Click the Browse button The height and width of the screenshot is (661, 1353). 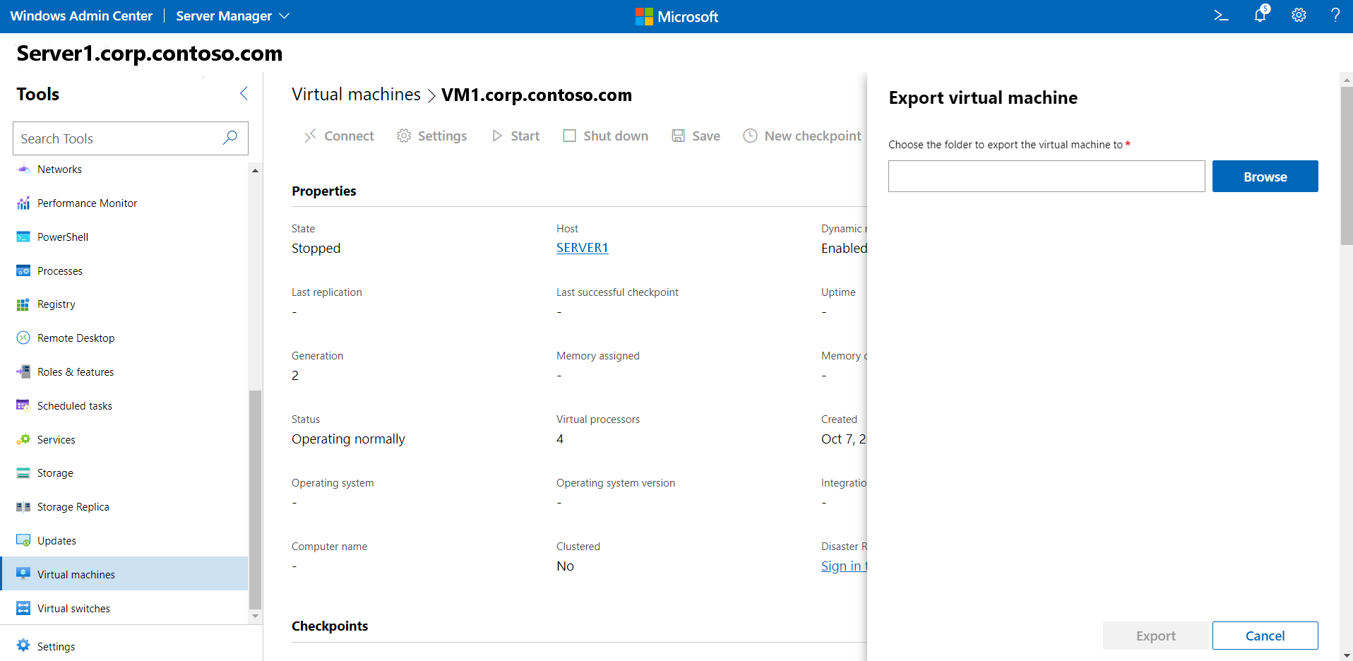1265,177
